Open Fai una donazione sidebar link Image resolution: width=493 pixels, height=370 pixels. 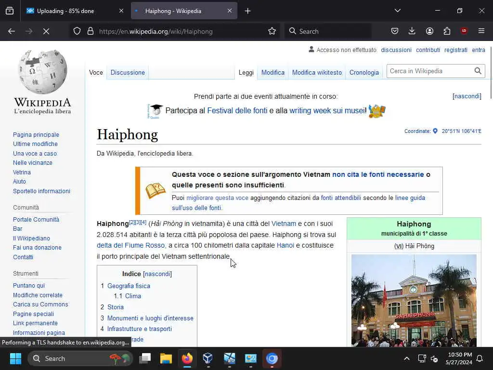tap(37, 248)
